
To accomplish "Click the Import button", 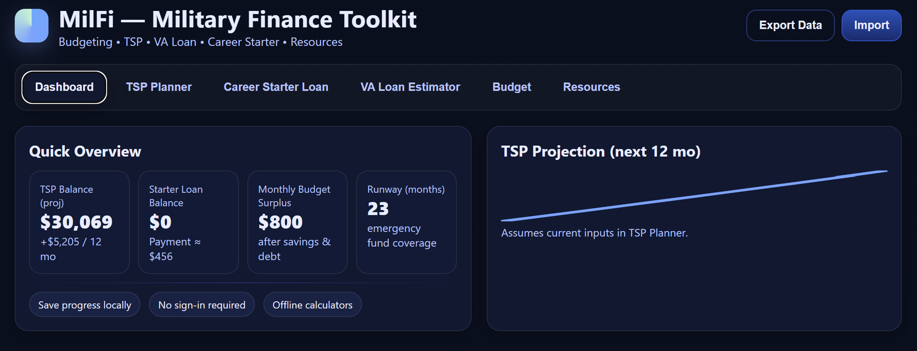I will (x=871, y=25).
